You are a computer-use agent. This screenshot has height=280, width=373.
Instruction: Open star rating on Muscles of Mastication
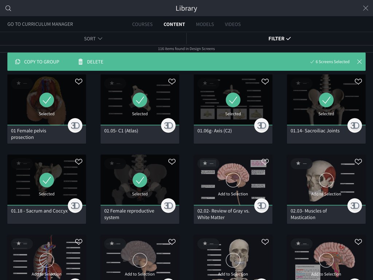(x=301, y=163)
